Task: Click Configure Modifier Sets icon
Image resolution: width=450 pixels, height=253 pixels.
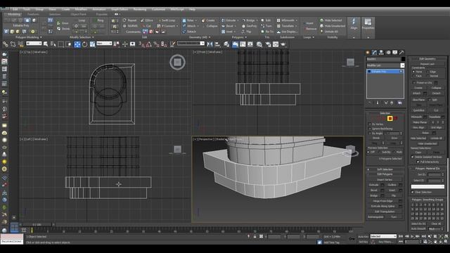Action: 400,103
